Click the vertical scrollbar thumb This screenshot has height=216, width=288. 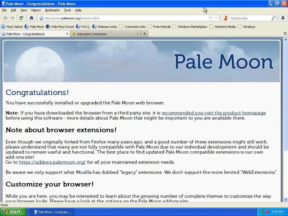click(285, 96)
